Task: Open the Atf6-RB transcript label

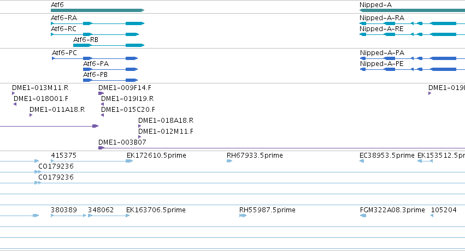Action: click(86, 40)
